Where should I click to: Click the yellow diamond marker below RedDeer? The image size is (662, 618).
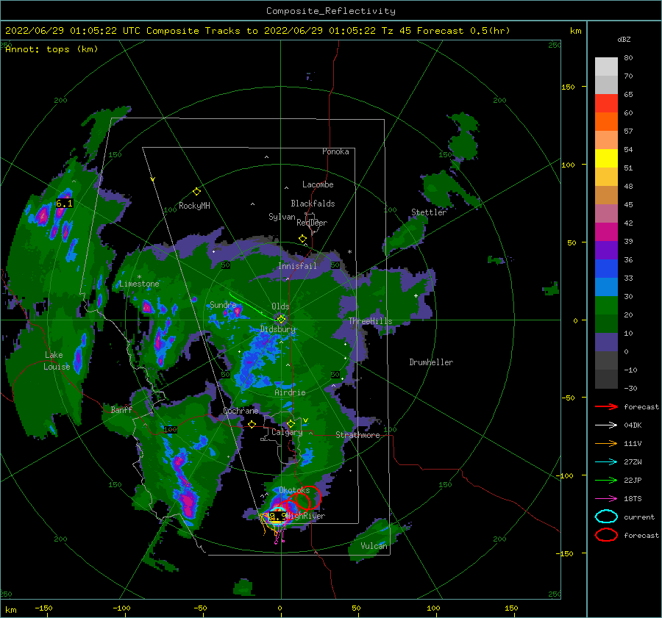point(303,239)
